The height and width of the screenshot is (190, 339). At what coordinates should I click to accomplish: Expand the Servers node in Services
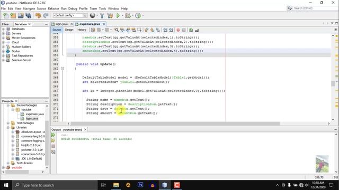pyautogui.click(x=4, y=34)
